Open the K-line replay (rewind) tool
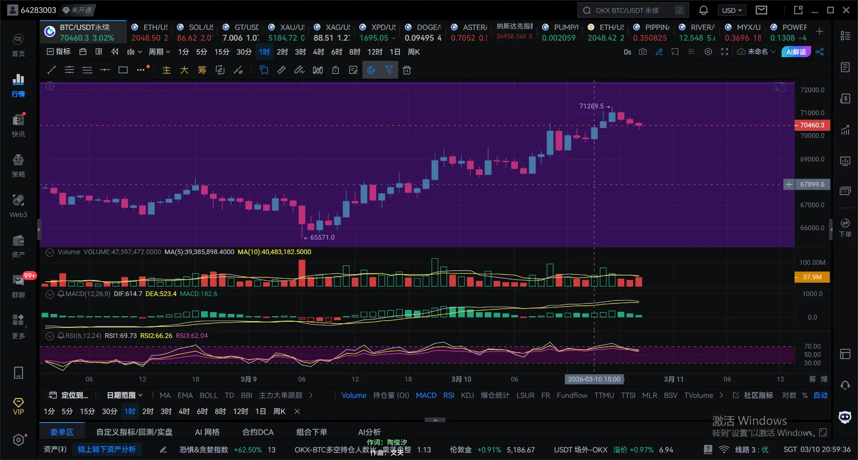This screenshot has width=858, height=460. coord(115,52)
